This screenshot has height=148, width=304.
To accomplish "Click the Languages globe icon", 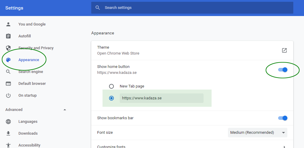I will [x=8, y=122].
